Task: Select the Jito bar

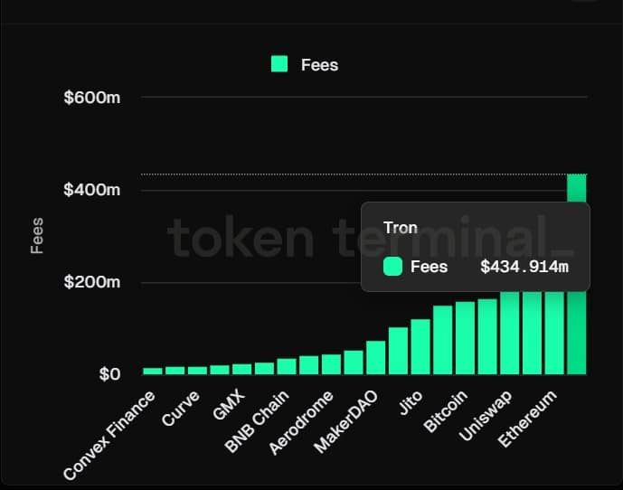Action: pyautogui.click(x=420, y=346)
